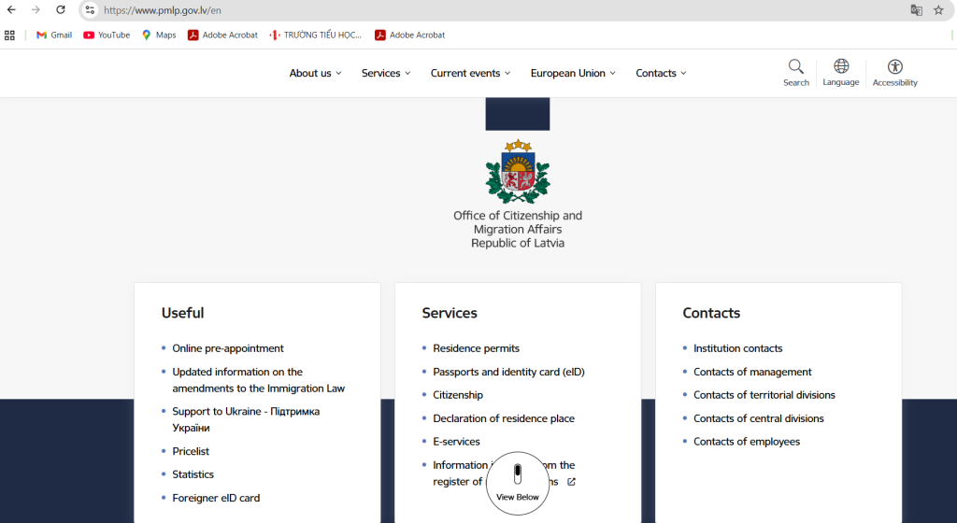The width and height of the screenshot is (957, 523).
Task: Open the Maps bookmark
Action: coord(159,35)
